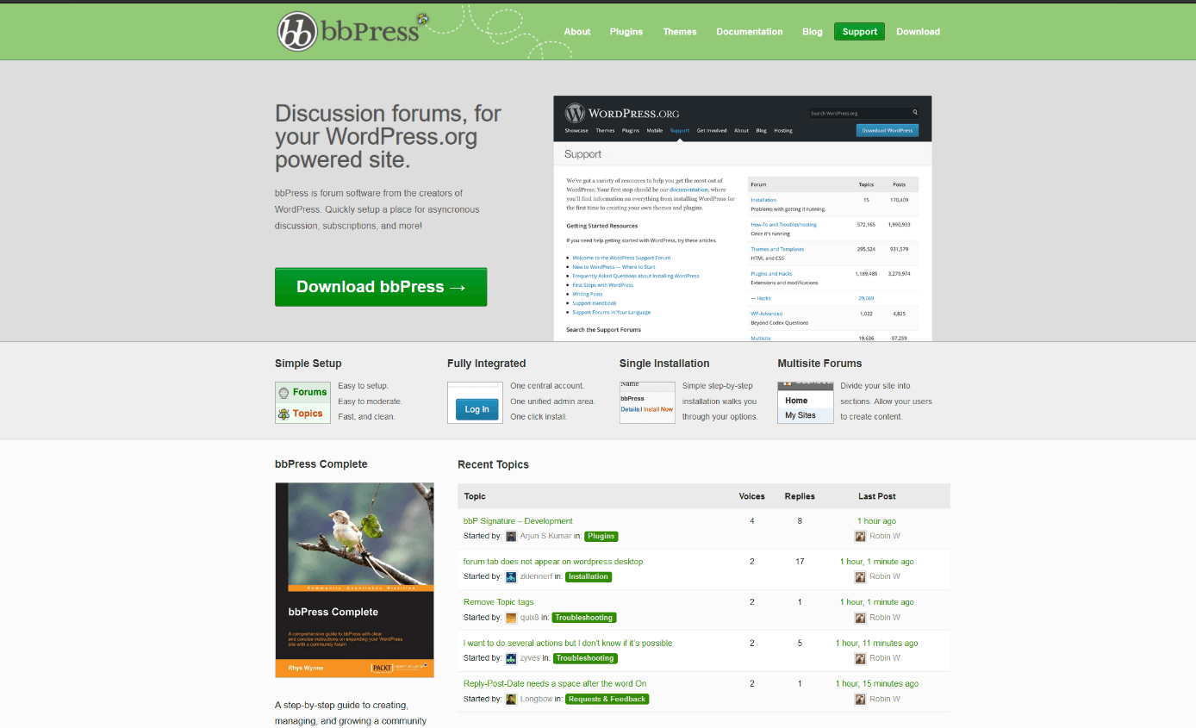
Task: Click the green Plugins forum tag
Action: [601, 536]
